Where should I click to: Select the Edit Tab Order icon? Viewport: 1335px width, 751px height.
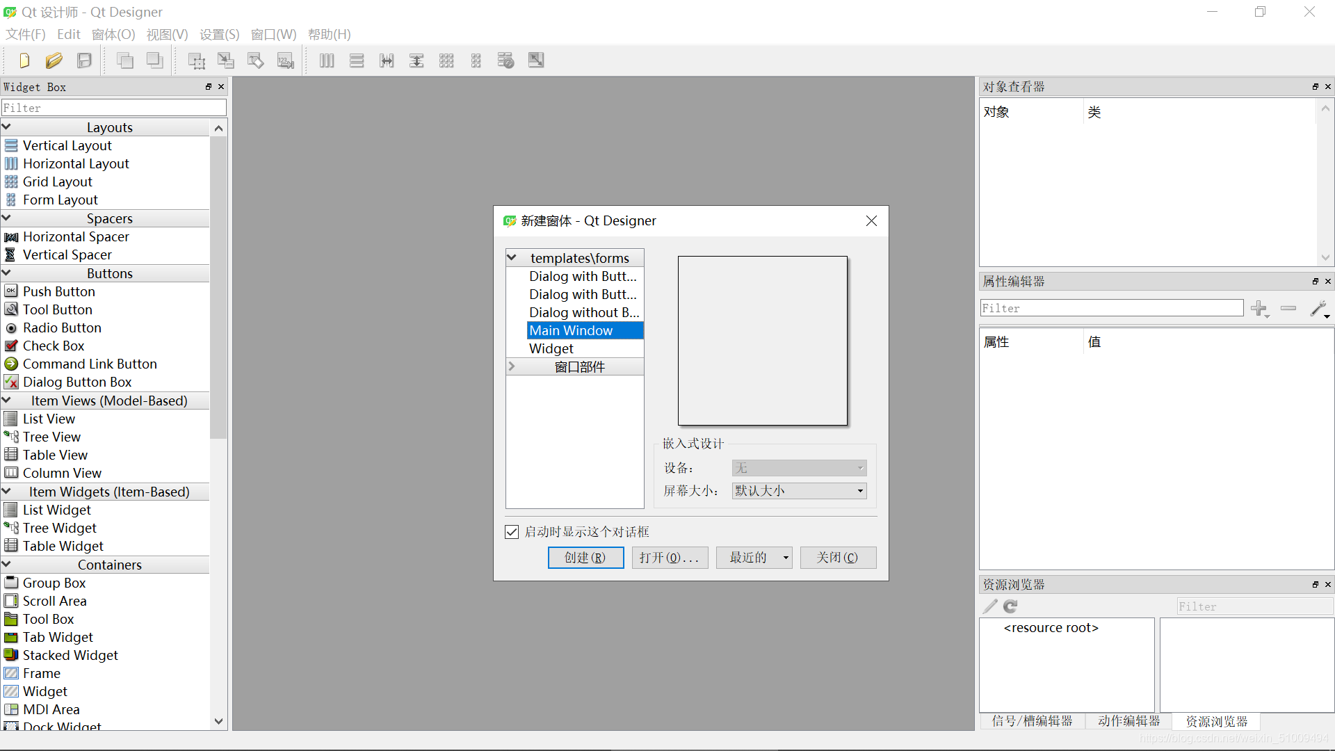pyautogui.click(x=286, y=60)
